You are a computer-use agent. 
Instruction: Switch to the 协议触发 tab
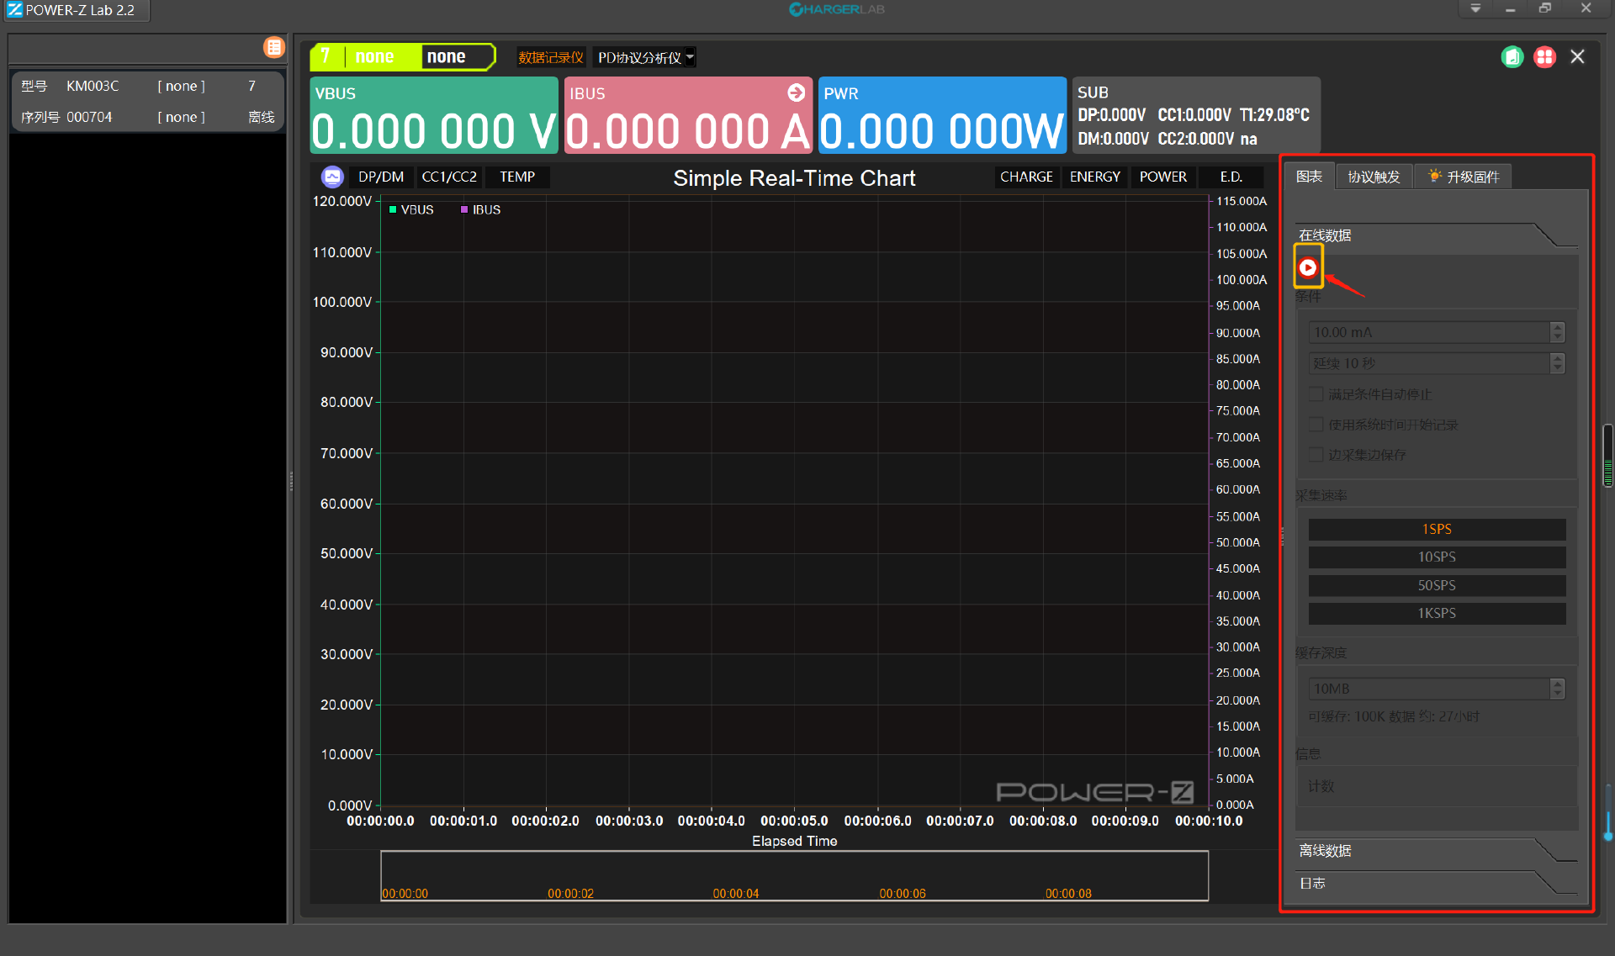pyautogui.click(x=1374, y=177)
